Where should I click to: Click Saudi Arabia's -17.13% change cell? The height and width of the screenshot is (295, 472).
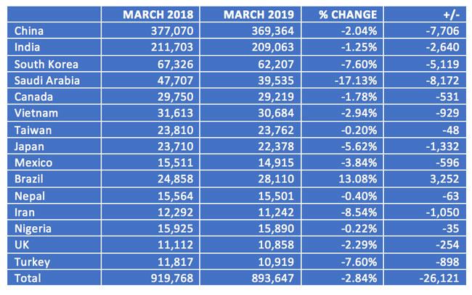coord(342,80)
